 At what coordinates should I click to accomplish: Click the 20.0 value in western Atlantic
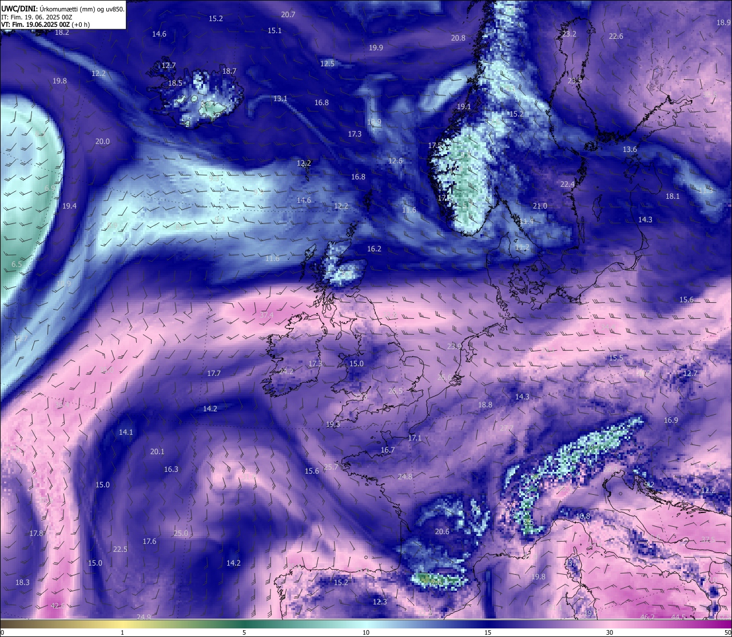point(102,142)
